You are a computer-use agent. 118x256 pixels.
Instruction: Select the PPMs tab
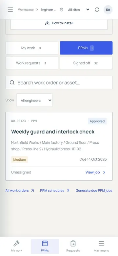pos(86,48)
